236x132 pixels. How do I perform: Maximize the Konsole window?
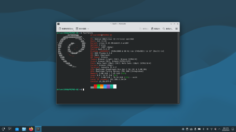pos(174,24)
